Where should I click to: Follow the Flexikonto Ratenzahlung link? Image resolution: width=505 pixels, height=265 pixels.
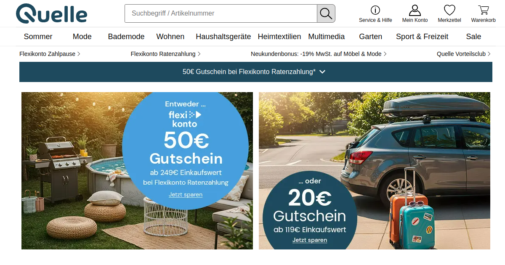pyautogui.click(x=165, y=54)
